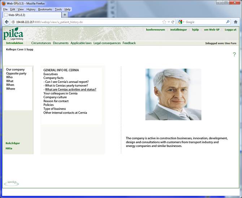Viewport: 242px width, 198px height.
Task: Open the History menu
Action: [31, 9]
